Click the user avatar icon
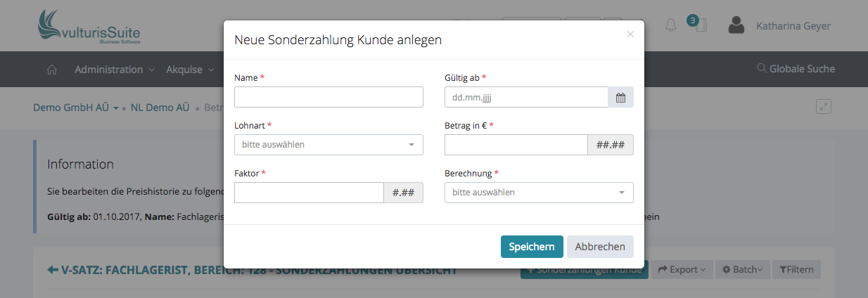 click(736, 26)
